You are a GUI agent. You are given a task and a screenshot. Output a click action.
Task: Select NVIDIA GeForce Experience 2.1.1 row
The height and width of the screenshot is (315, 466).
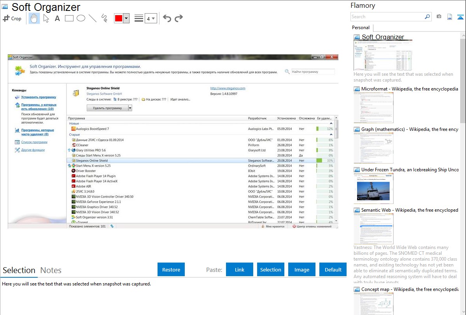click(201, 202)
